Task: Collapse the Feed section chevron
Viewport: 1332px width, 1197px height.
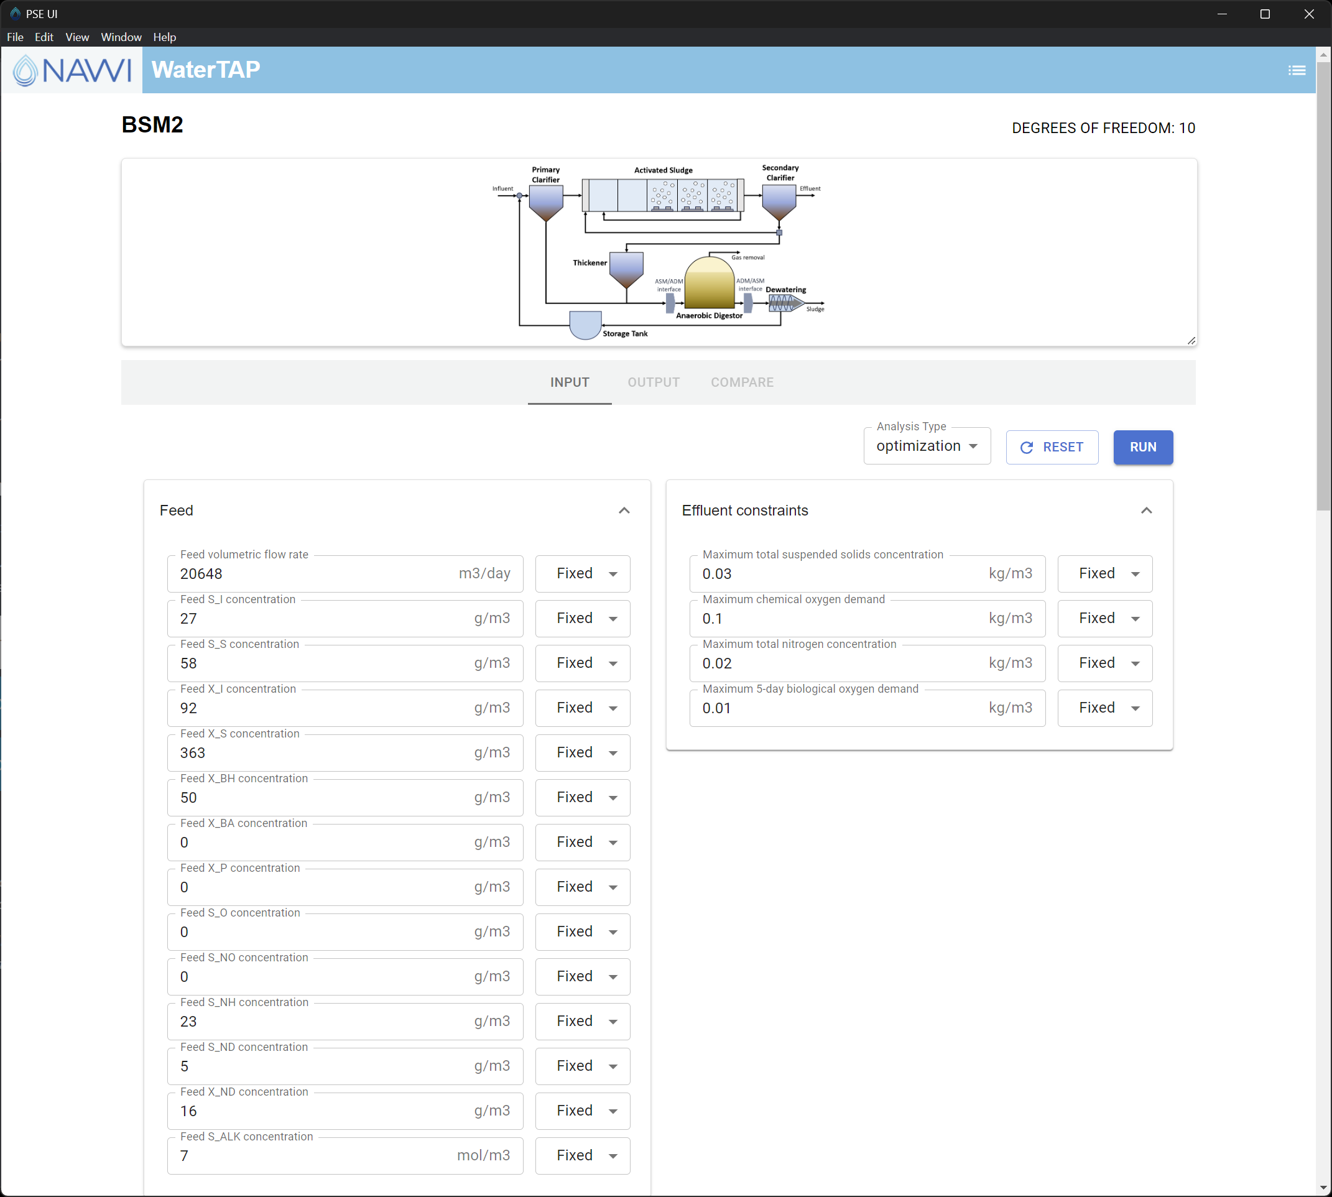Action: pyautogui.click(x=624, y=511)
